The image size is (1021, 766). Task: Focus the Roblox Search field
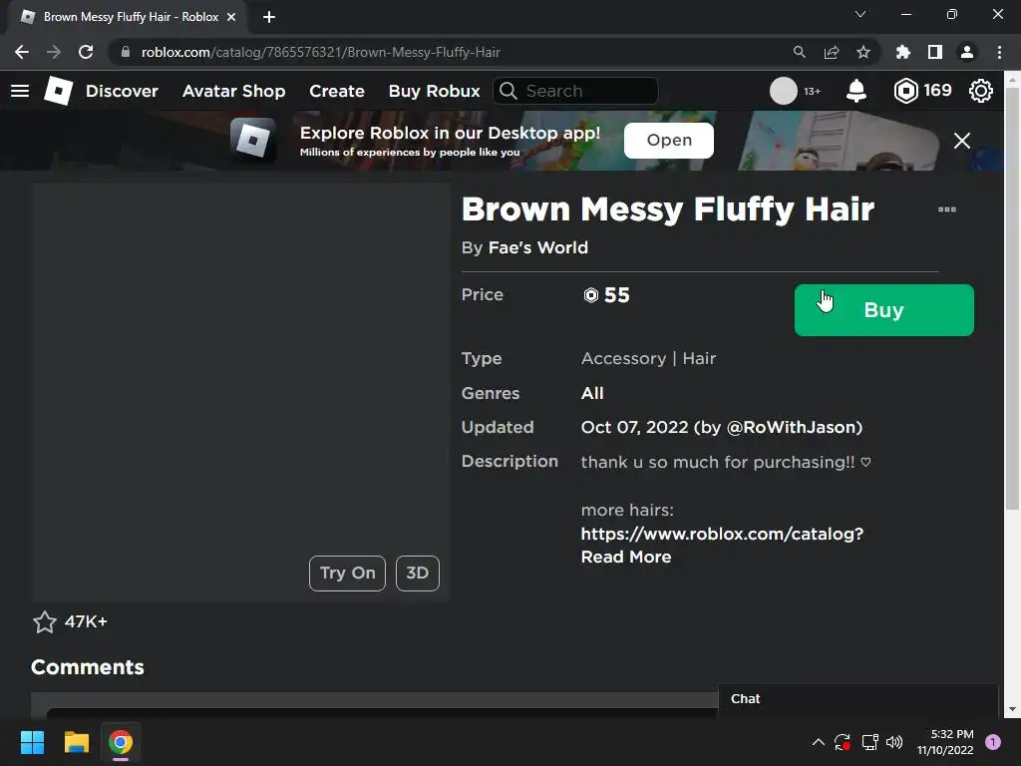(x=575, y=91)
